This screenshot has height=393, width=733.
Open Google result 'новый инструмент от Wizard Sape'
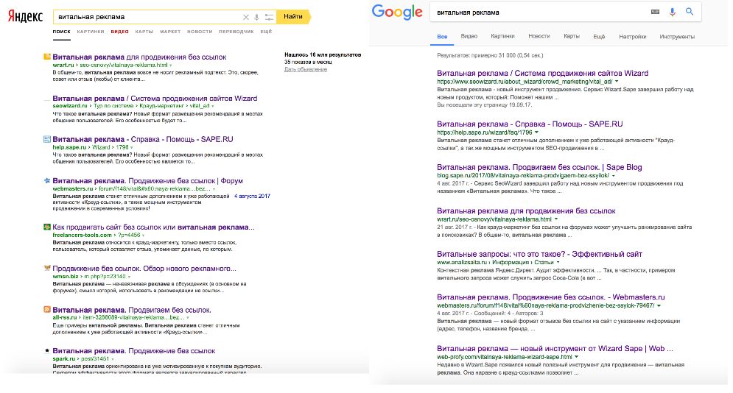point(555,349)
